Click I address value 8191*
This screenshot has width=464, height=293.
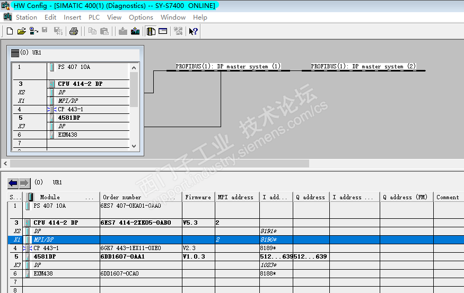(x=268, y=231)
